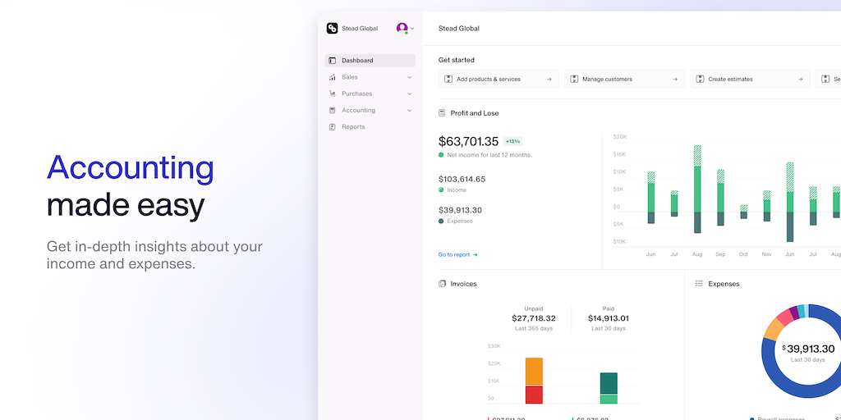Click the Accounting calculator icon
This screenshot has height=420, width=841.
[332, 111]
